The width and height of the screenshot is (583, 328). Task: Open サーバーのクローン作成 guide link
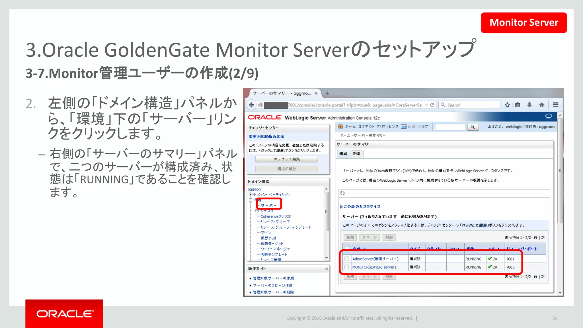273,285
